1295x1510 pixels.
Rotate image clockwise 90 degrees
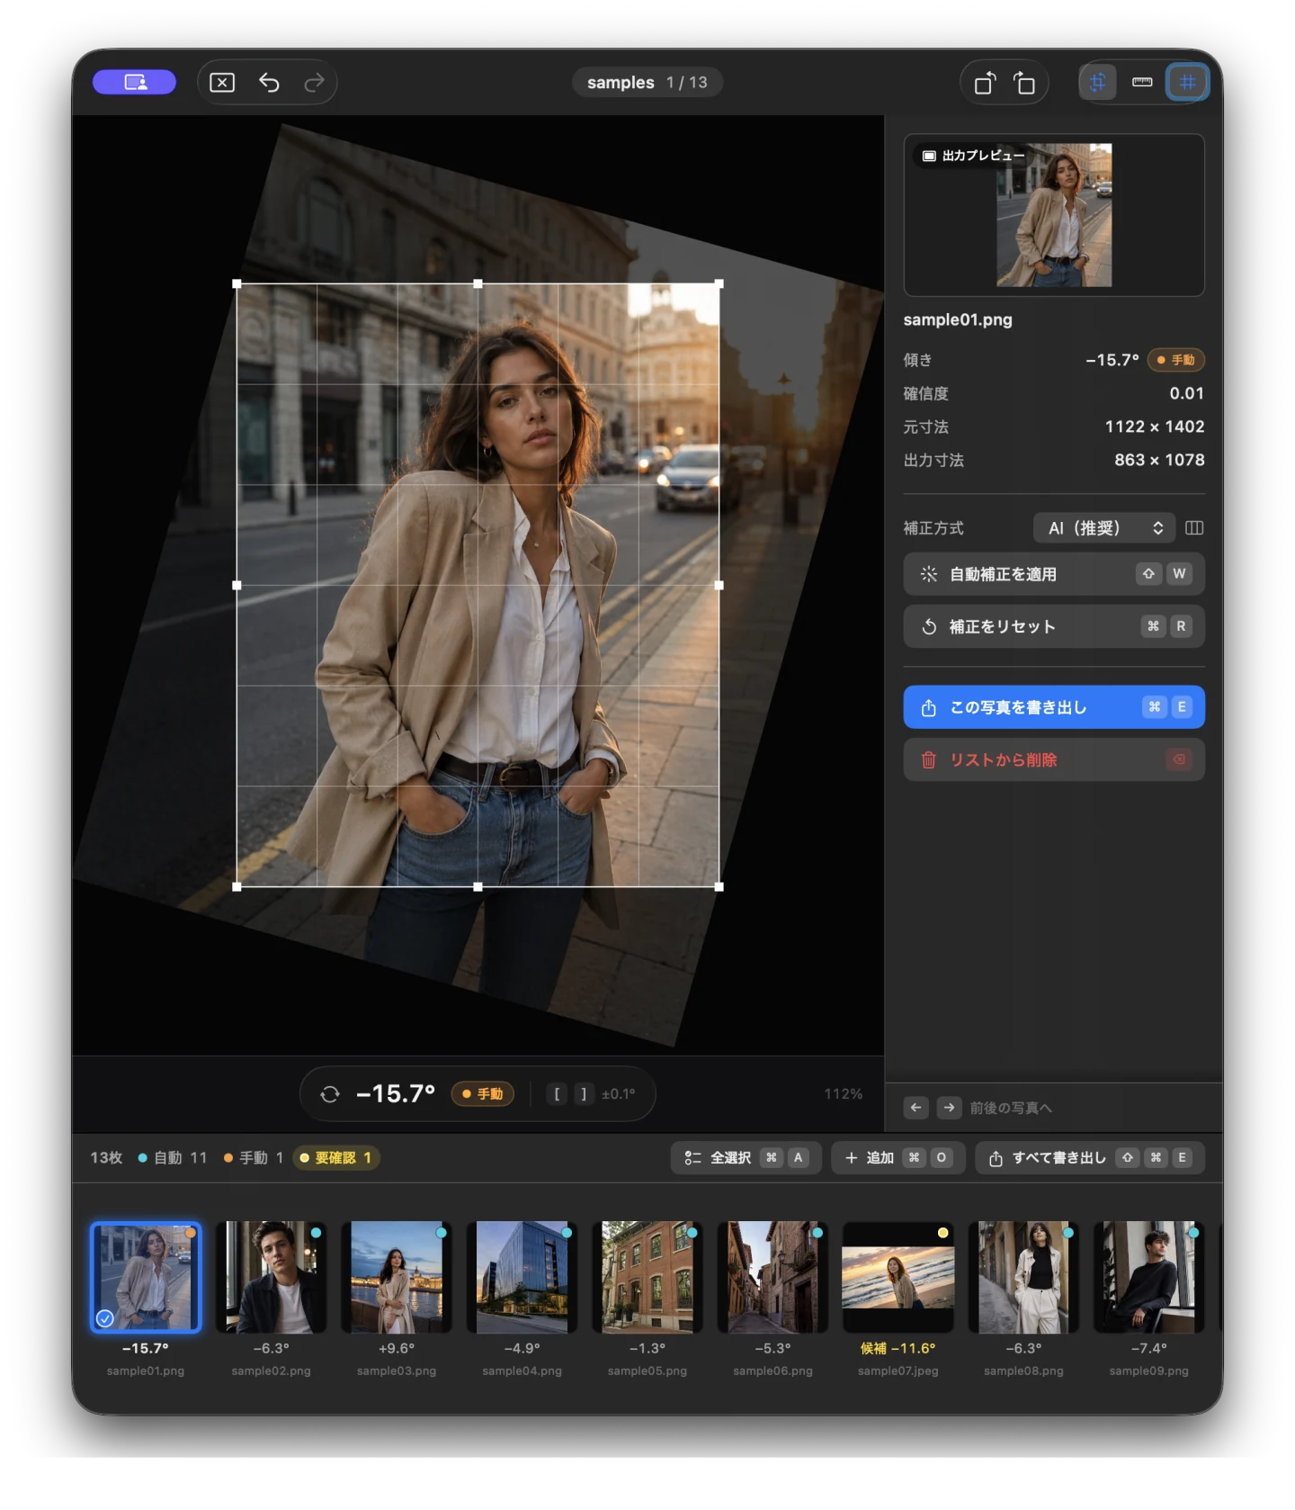click(1024, 83)
